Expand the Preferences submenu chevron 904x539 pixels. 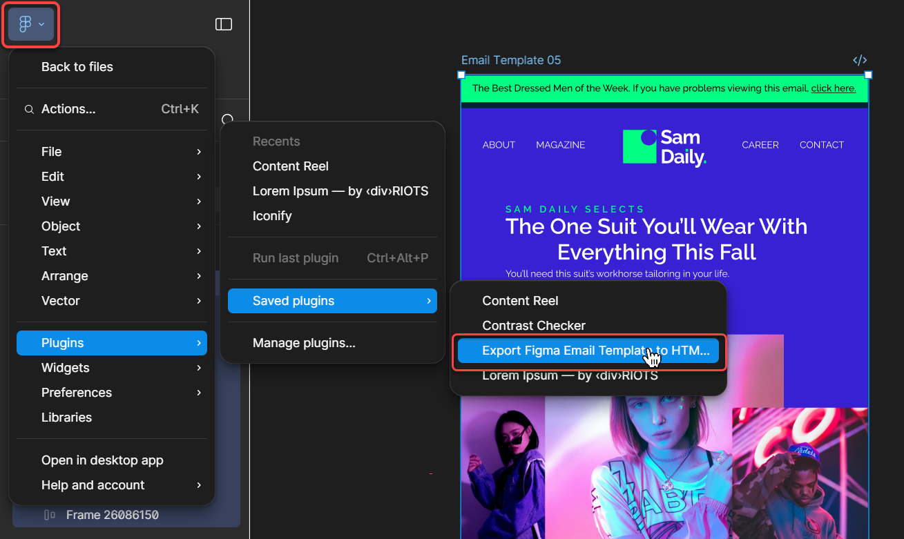click(199, 393)
